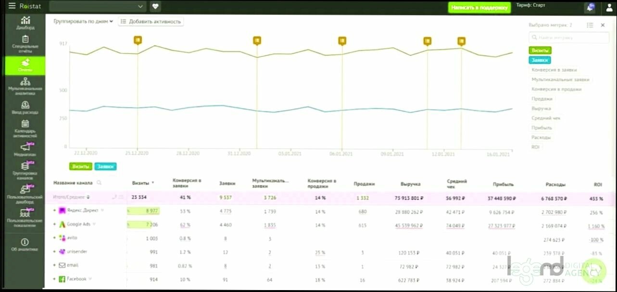This screenshot has height=292, width=617.
Task: Open the Календарь активностей section
Action: pos(25,127)
